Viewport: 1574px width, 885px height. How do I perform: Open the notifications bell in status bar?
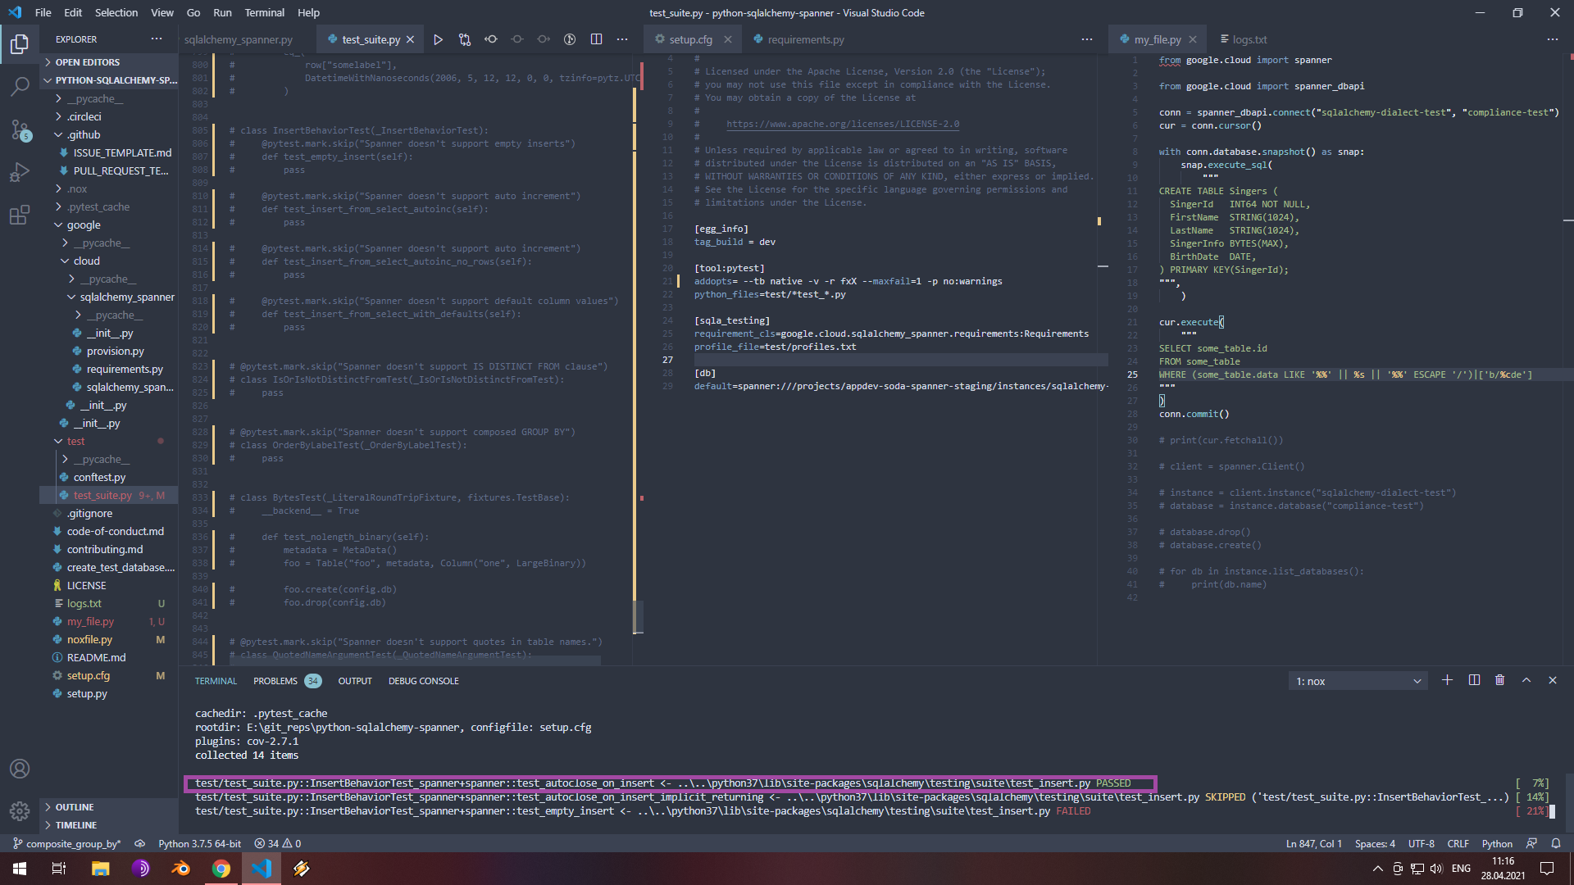click(1555, 843)
